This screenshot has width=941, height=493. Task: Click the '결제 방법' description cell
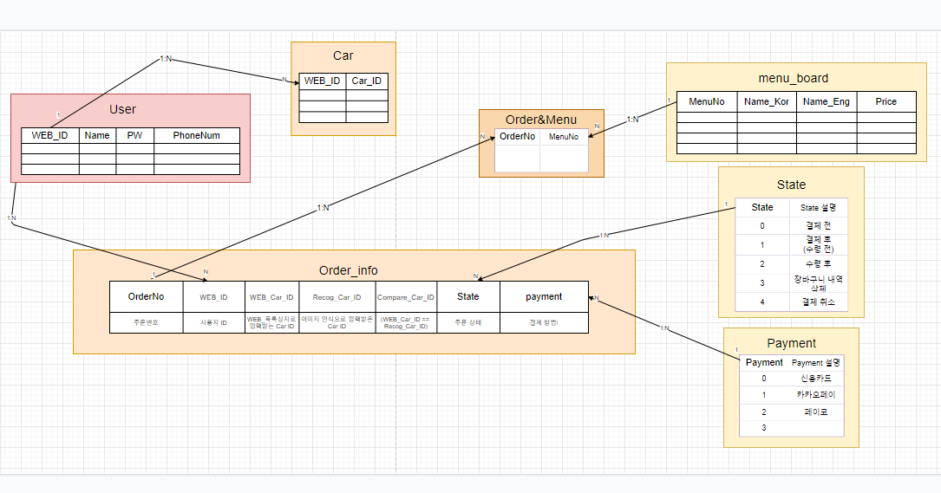(544, 322)
